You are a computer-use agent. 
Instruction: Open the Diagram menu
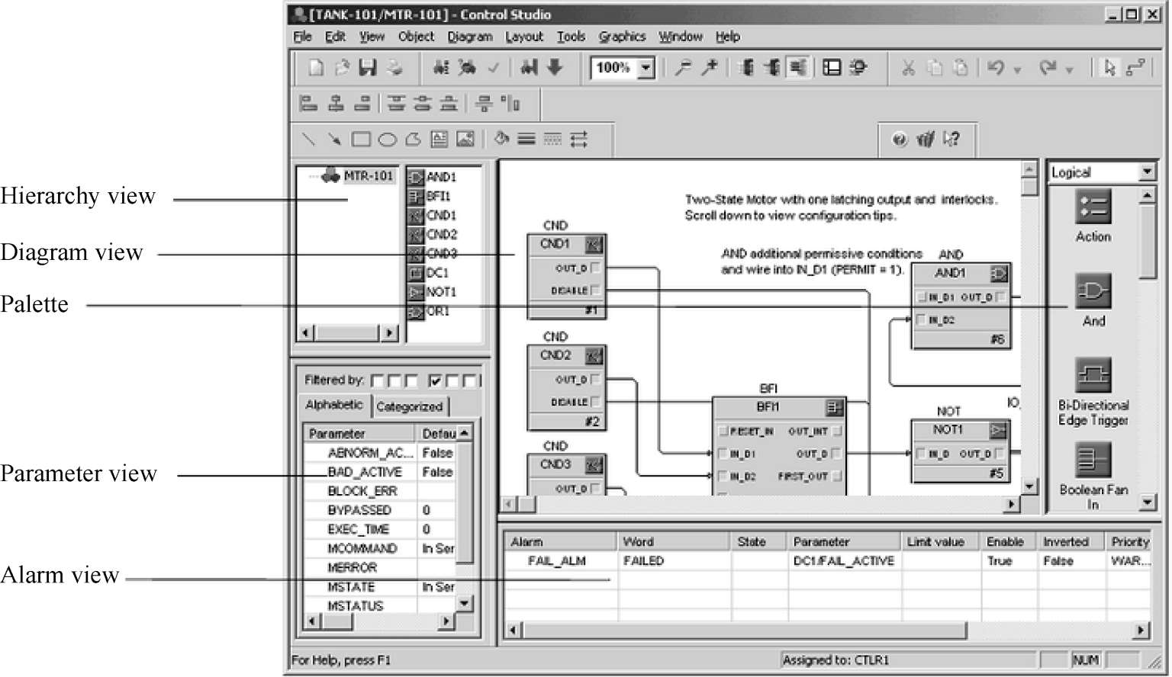click(x=469, y=37)
